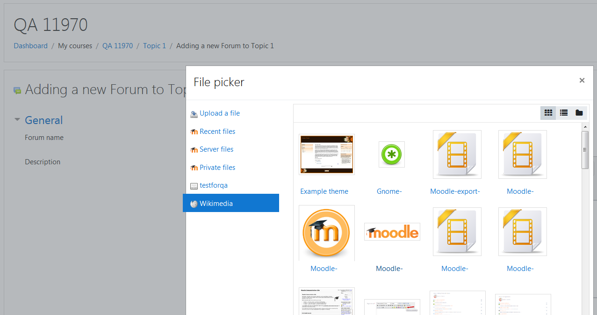Click the General section heading
The width and height of the screenshot is (597, 315).
tap(44, 120)
